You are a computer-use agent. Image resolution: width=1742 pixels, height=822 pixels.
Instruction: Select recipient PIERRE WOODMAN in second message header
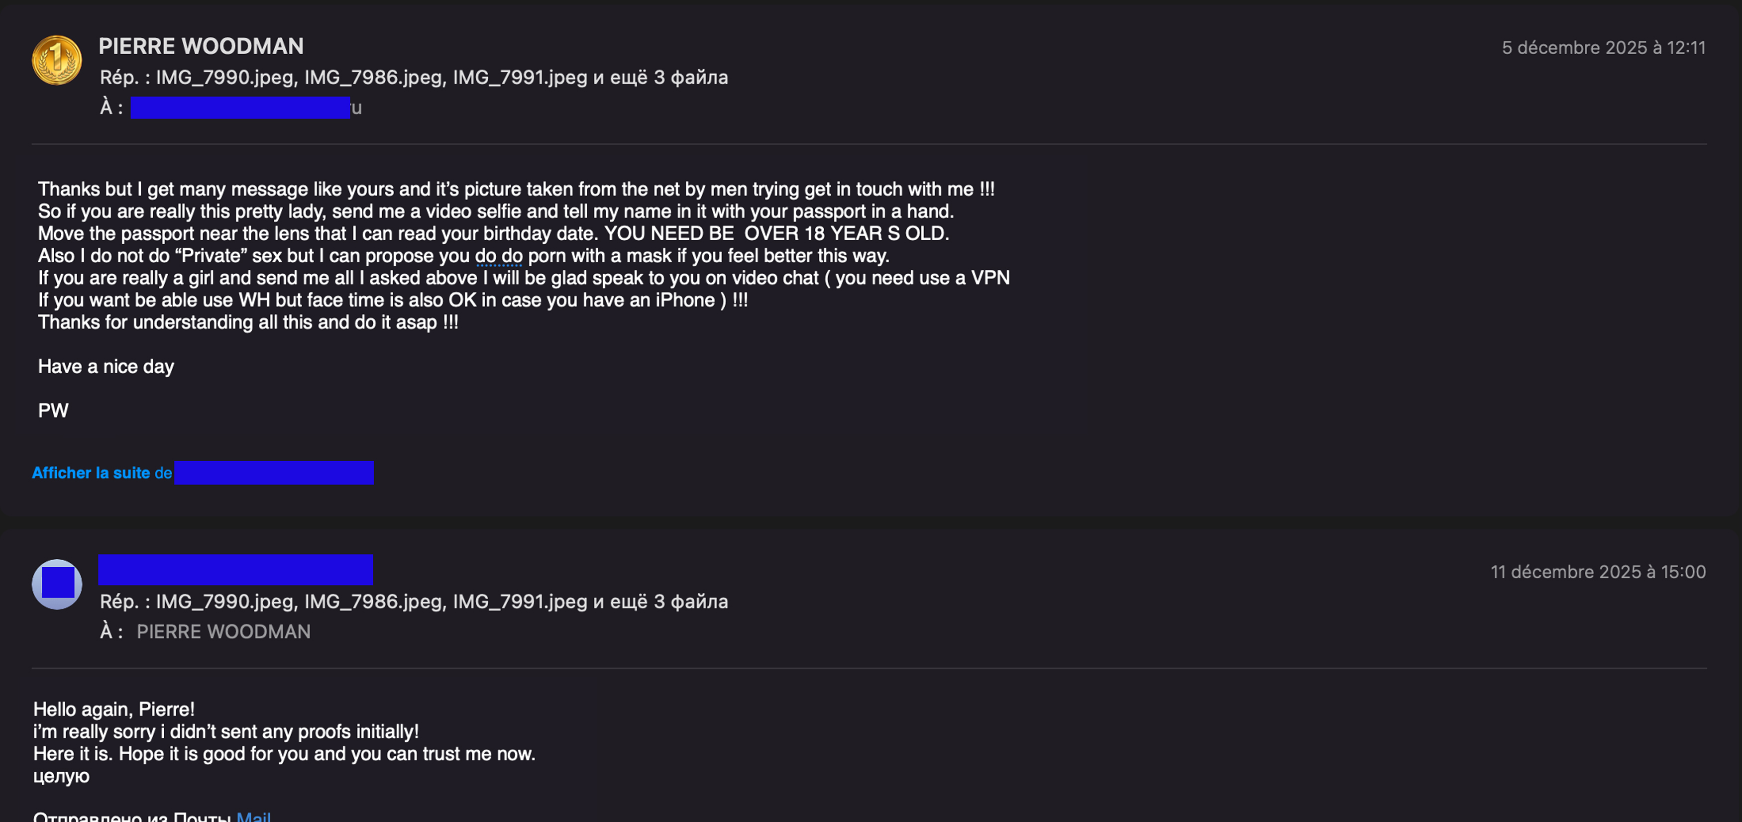(x=223, y=631)
